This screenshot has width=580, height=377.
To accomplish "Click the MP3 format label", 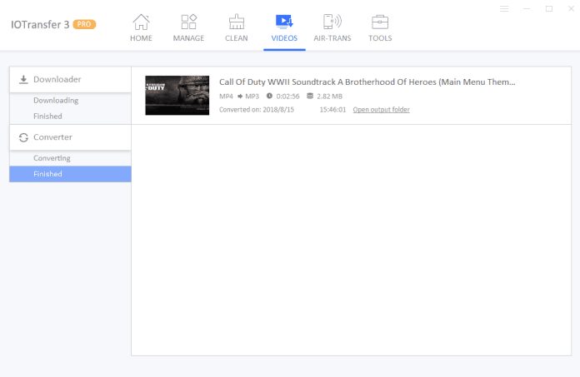I will click(x=252, y=97).
